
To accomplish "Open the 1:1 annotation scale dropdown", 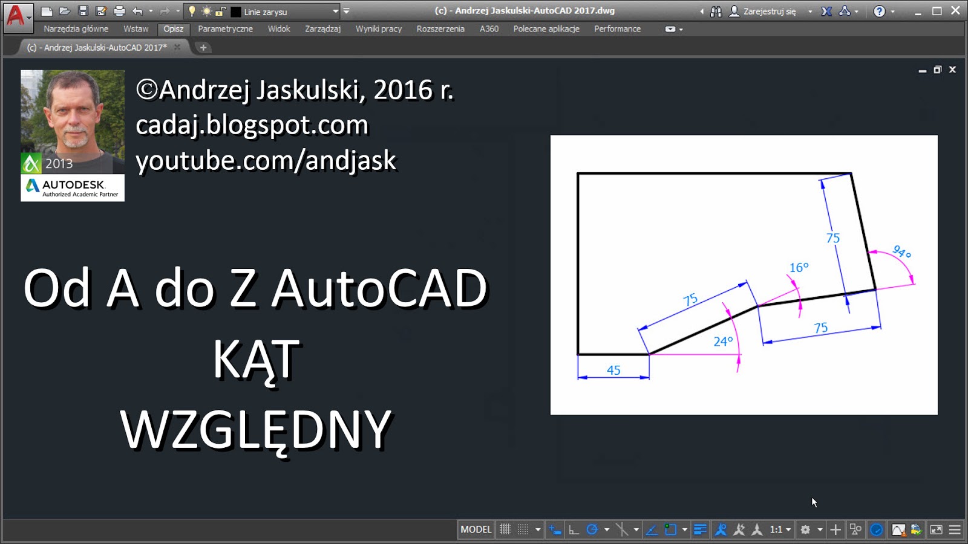I will pyautogui.click(x=780, y=529).
